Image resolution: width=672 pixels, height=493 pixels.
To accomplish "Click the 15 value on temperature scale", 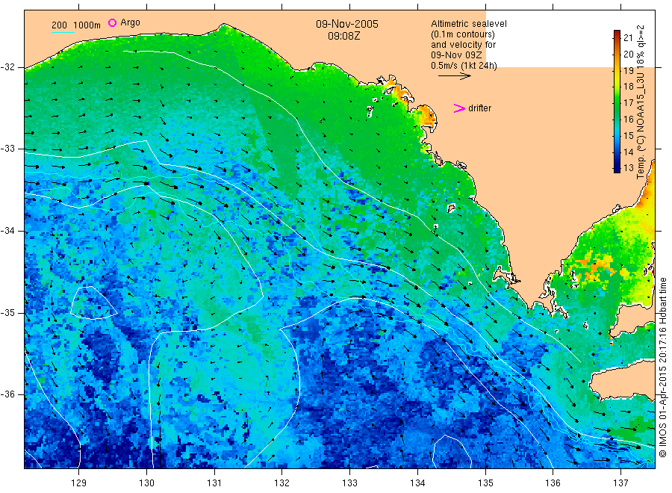I will click(628, 135).
